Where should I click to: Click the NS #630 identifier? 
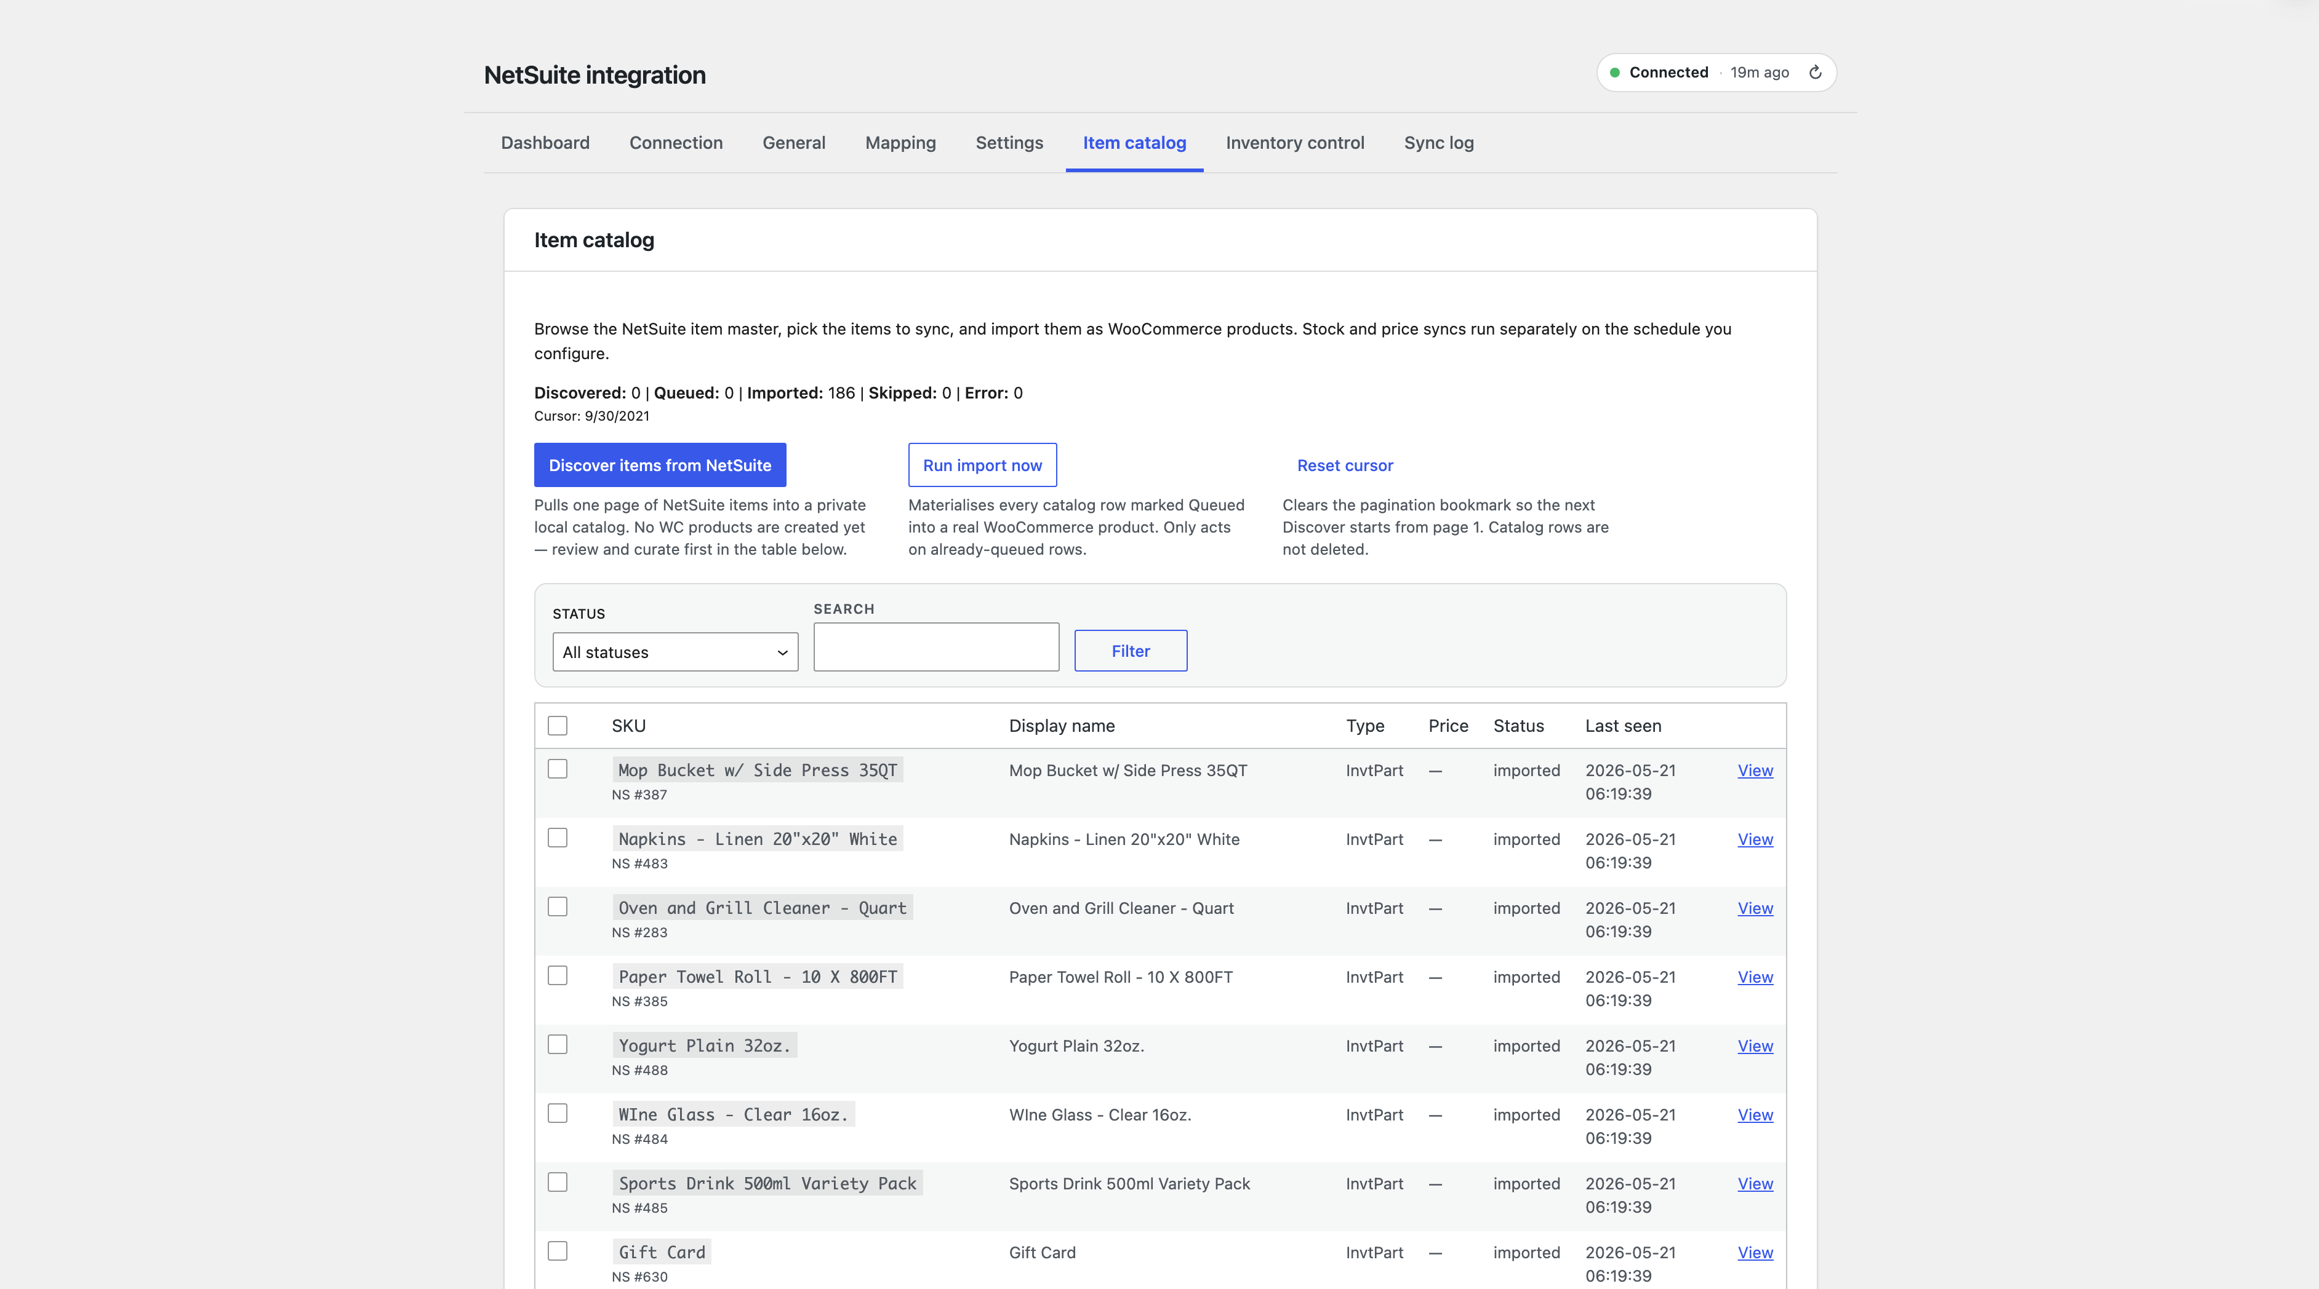[x=639, y=1277]
